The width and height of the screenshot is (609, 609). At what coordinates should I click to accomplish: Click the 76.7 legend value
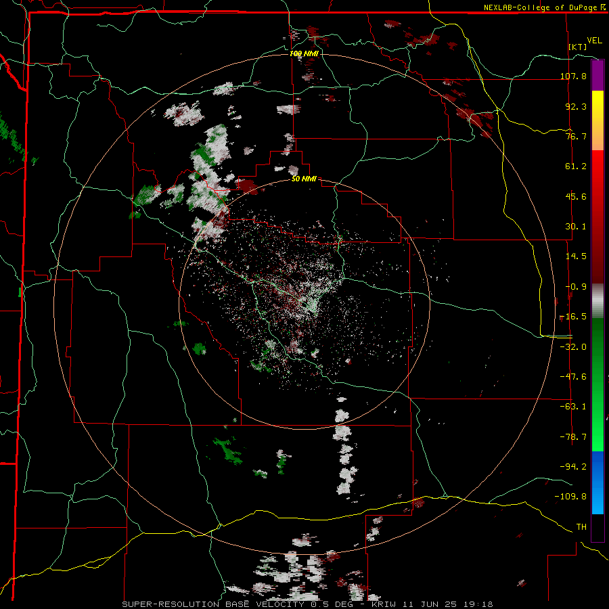pos(576,136)
